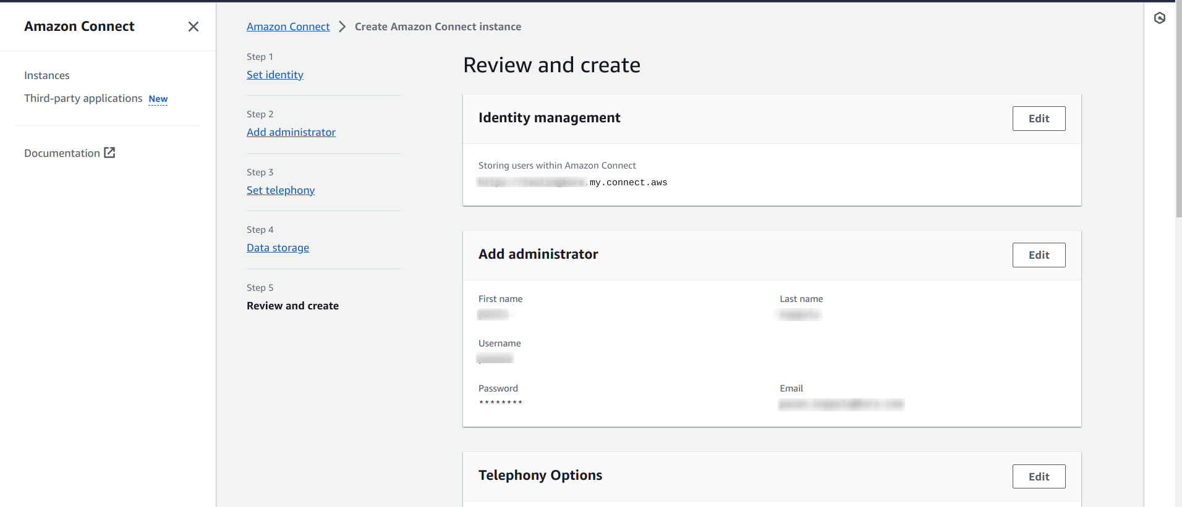Screen dimensions: 1182x507
Task: Click the my.connect.aws access URL text
Action: pyautogui.click(x=627, y=183)
